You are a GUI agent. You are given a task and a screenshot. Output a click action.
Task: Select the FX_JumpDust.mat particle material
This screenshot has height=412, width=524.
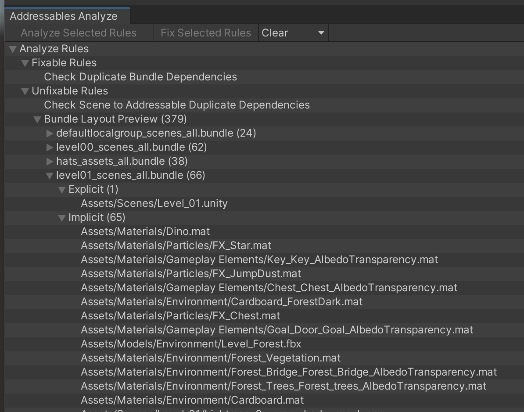[191, 274]
